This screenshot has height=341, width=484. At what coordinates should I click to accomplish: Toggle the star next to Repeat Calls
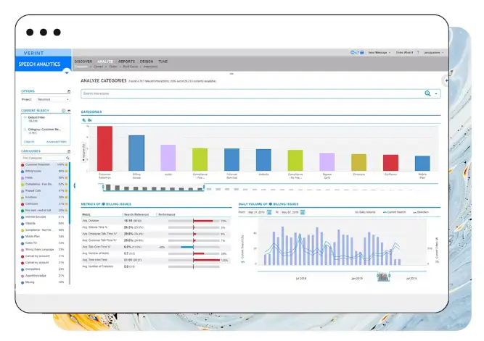tap(66, 190)
